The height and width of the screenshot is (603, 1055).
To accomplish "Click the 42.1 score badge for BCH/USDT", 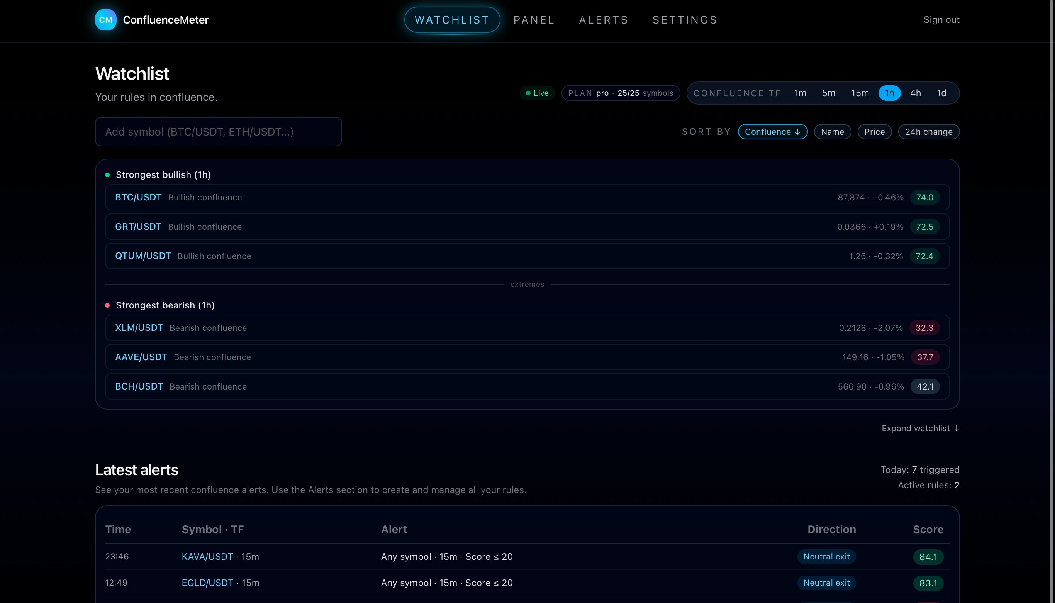I will point(924,386).
